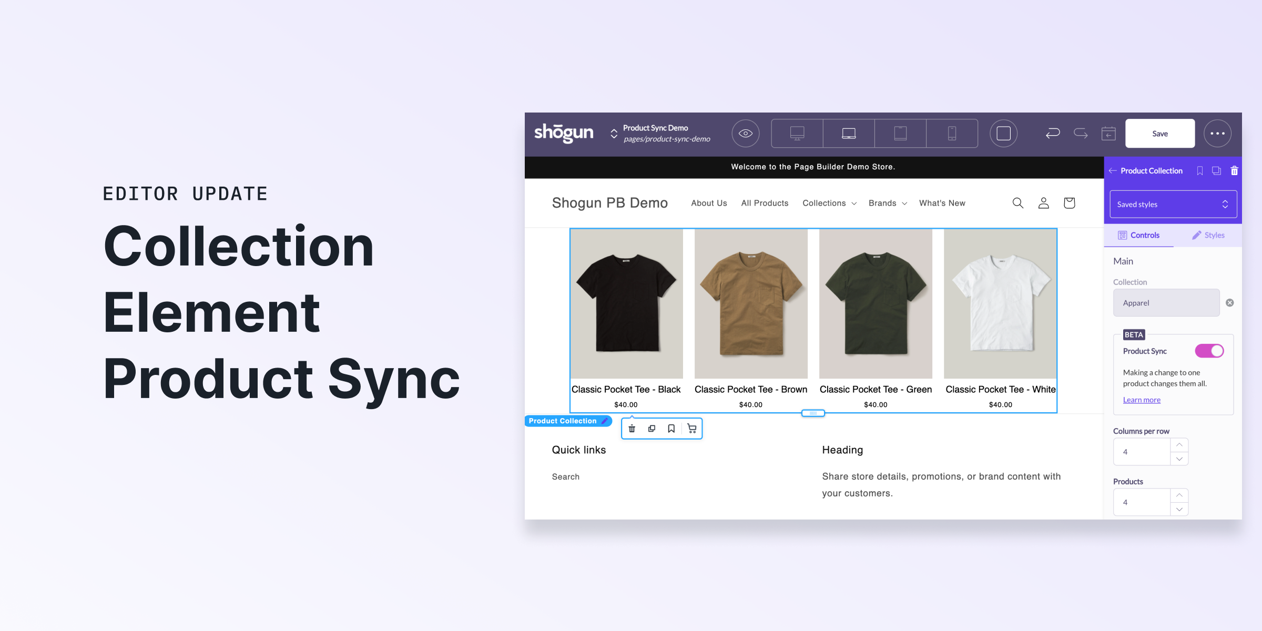The image size is (1262, 631).
Task: Click the resize handle below product grid
Action: click(813, 413)
